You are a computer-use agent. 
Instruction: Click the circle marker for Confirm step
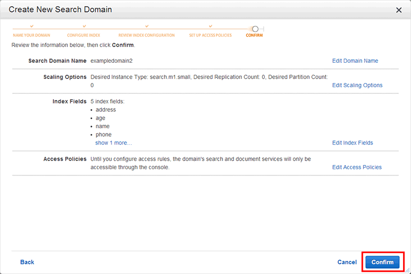coord(255,29)
